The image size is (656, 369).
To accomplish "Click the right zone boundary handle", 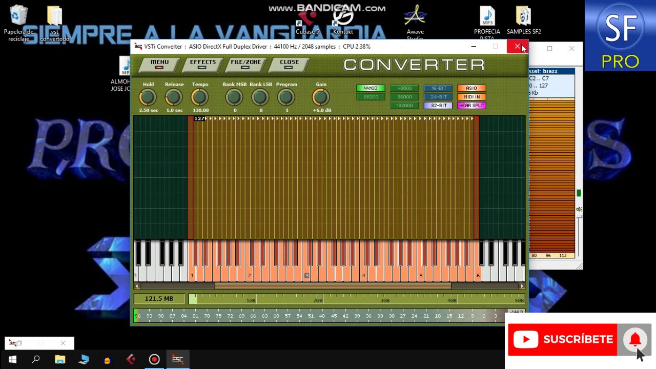I will [x=477, y=177].
